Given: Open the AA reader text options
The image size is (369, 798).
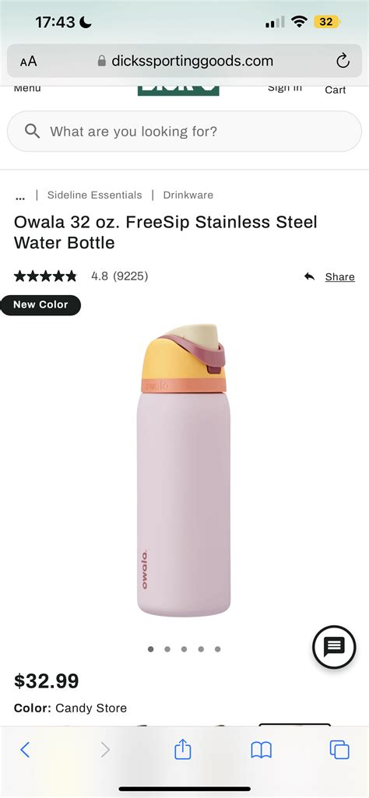Looking at the screenshot, I should pyautogui.click(x=29, y=62).
